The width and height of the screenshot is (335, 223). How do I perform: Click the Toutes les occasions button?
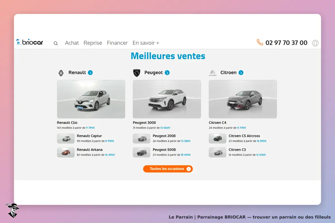pyautogui.click(x=168, y=169)
